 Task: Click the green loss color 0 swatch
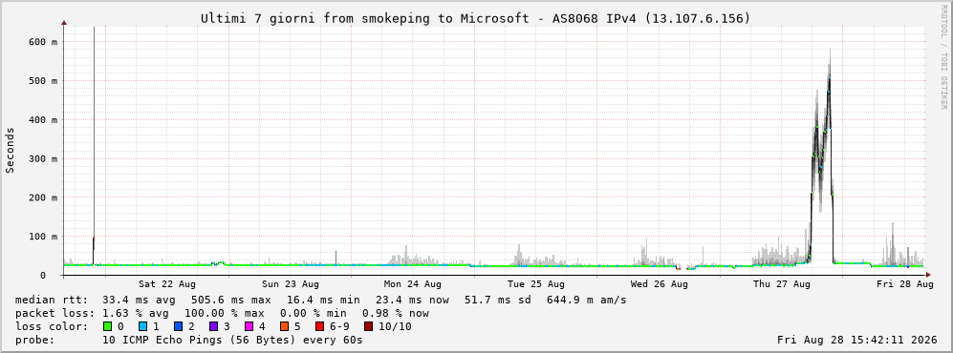[108, 327]
